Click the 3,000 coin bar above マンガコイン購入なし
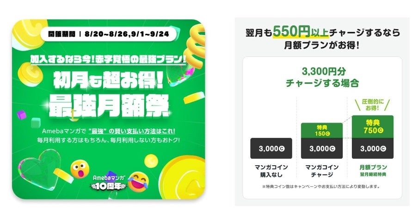 coord(271,149)
